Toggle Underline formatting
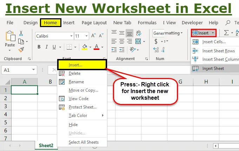The width and height of the screenshot is (239, 151). [54, 47]
